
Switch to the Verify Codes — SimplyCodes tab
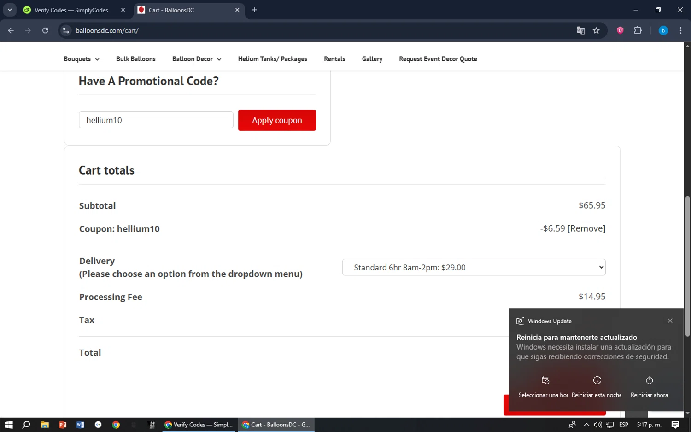[x=71, y=10]
